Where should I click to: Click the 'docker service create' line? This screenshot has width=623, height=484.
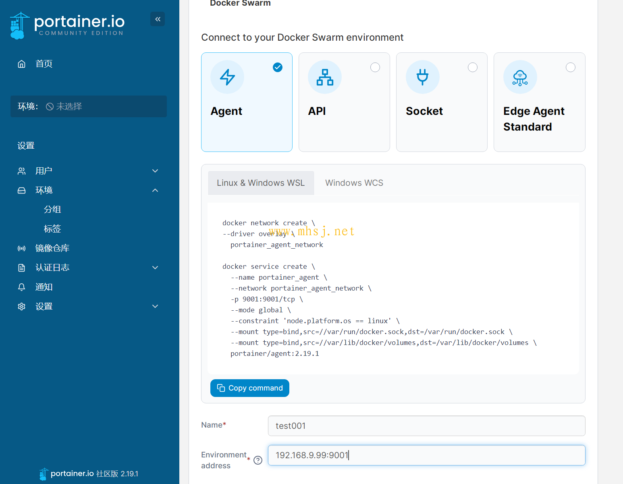[269, 266]
